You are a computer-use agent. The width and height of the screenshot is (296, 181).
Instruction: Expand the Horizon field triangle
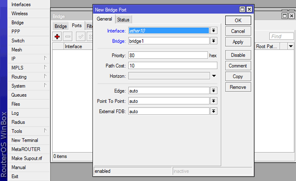click(214, 76)
